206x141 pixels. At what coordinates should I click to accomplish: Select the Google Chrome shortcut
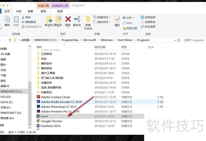coord(51,121)
